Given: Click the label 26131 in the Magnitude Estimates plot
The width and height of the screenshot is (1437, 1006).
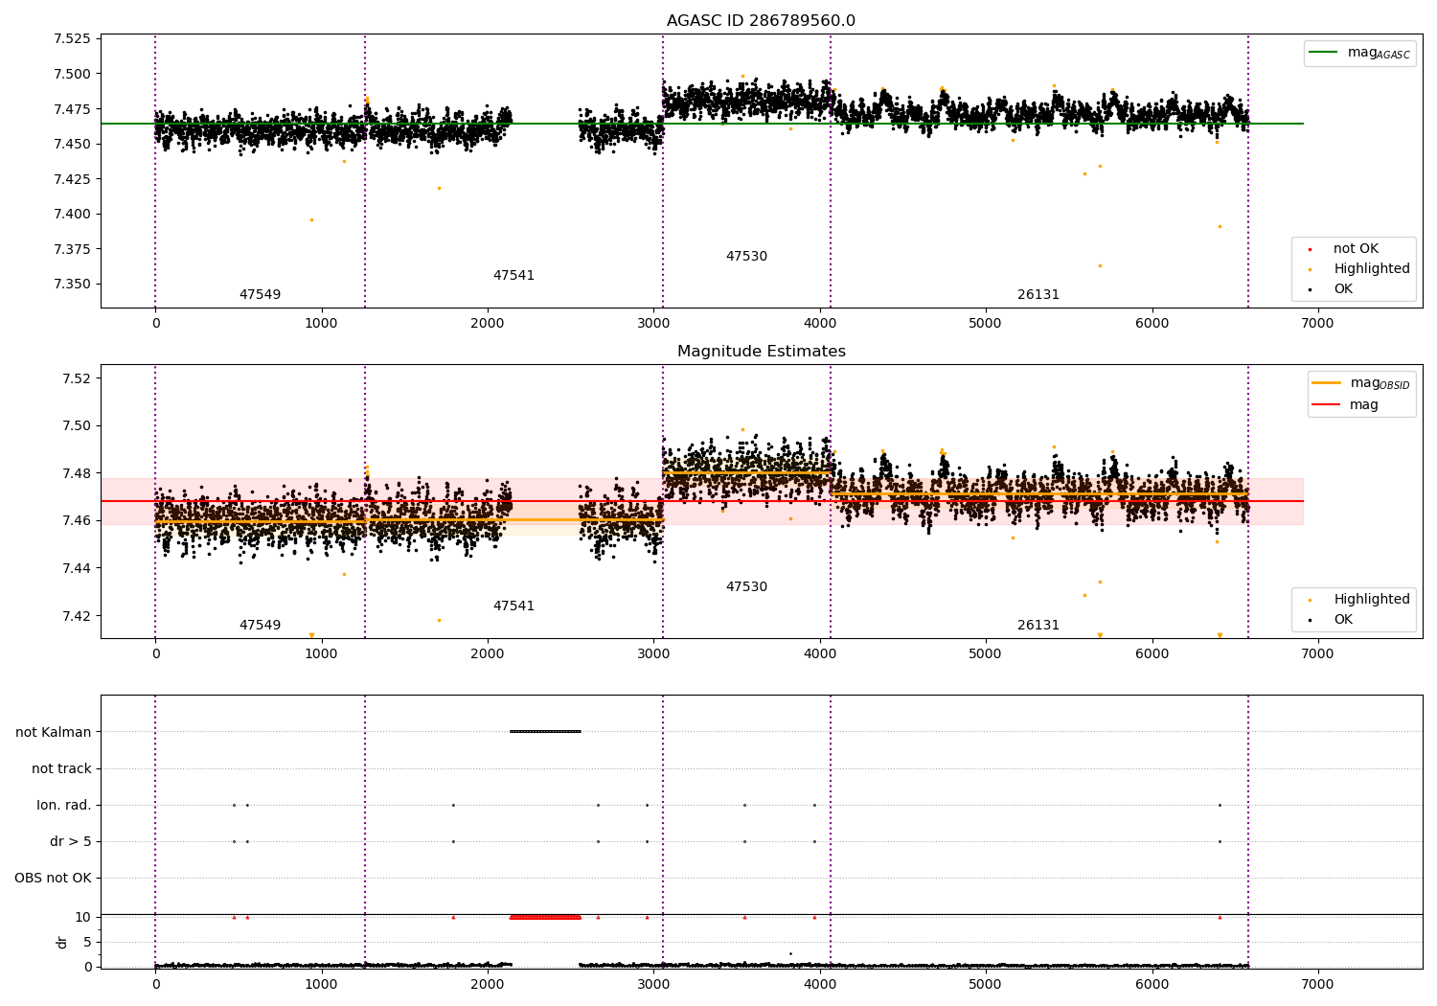Looking at the screenshot, I should 1038,626.
